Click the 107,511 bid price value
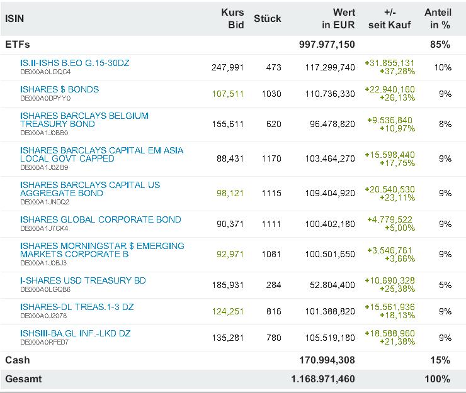466x393 pixels. click(230, 94)
